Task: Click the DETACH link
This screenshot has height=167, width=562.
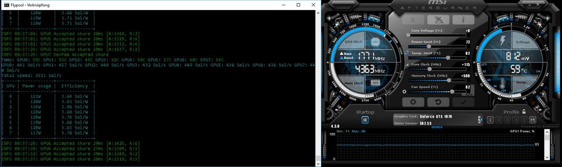Action: pos(437,127)
